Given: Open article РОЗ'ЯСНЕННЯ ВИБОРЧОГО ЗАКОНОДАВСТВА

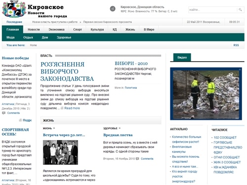Looking at the screenshot, I should [67, 72].
